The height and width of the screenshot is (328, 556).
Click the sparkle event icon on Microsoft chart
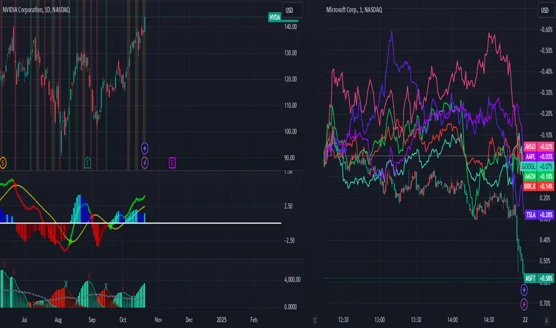pos(524,290)
